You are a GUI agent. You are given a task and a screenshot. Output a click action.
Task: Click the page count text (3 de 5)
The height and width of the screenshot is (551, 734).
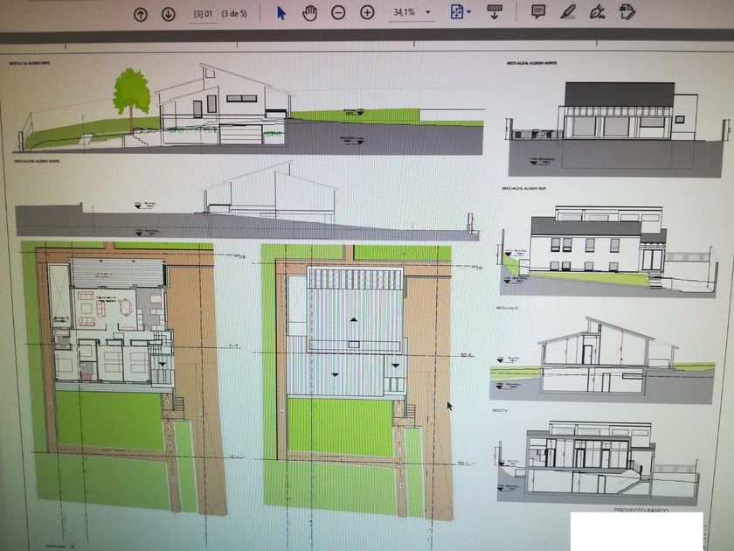234,14
